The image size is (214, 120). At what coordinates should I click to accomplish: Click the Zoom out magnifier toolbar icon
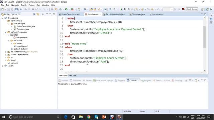click(x=179, y=9)
